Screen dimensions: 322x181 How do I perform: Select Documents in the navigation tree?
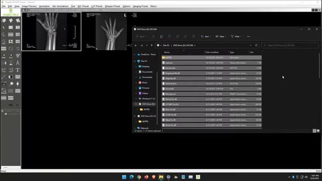pos(147,72)
